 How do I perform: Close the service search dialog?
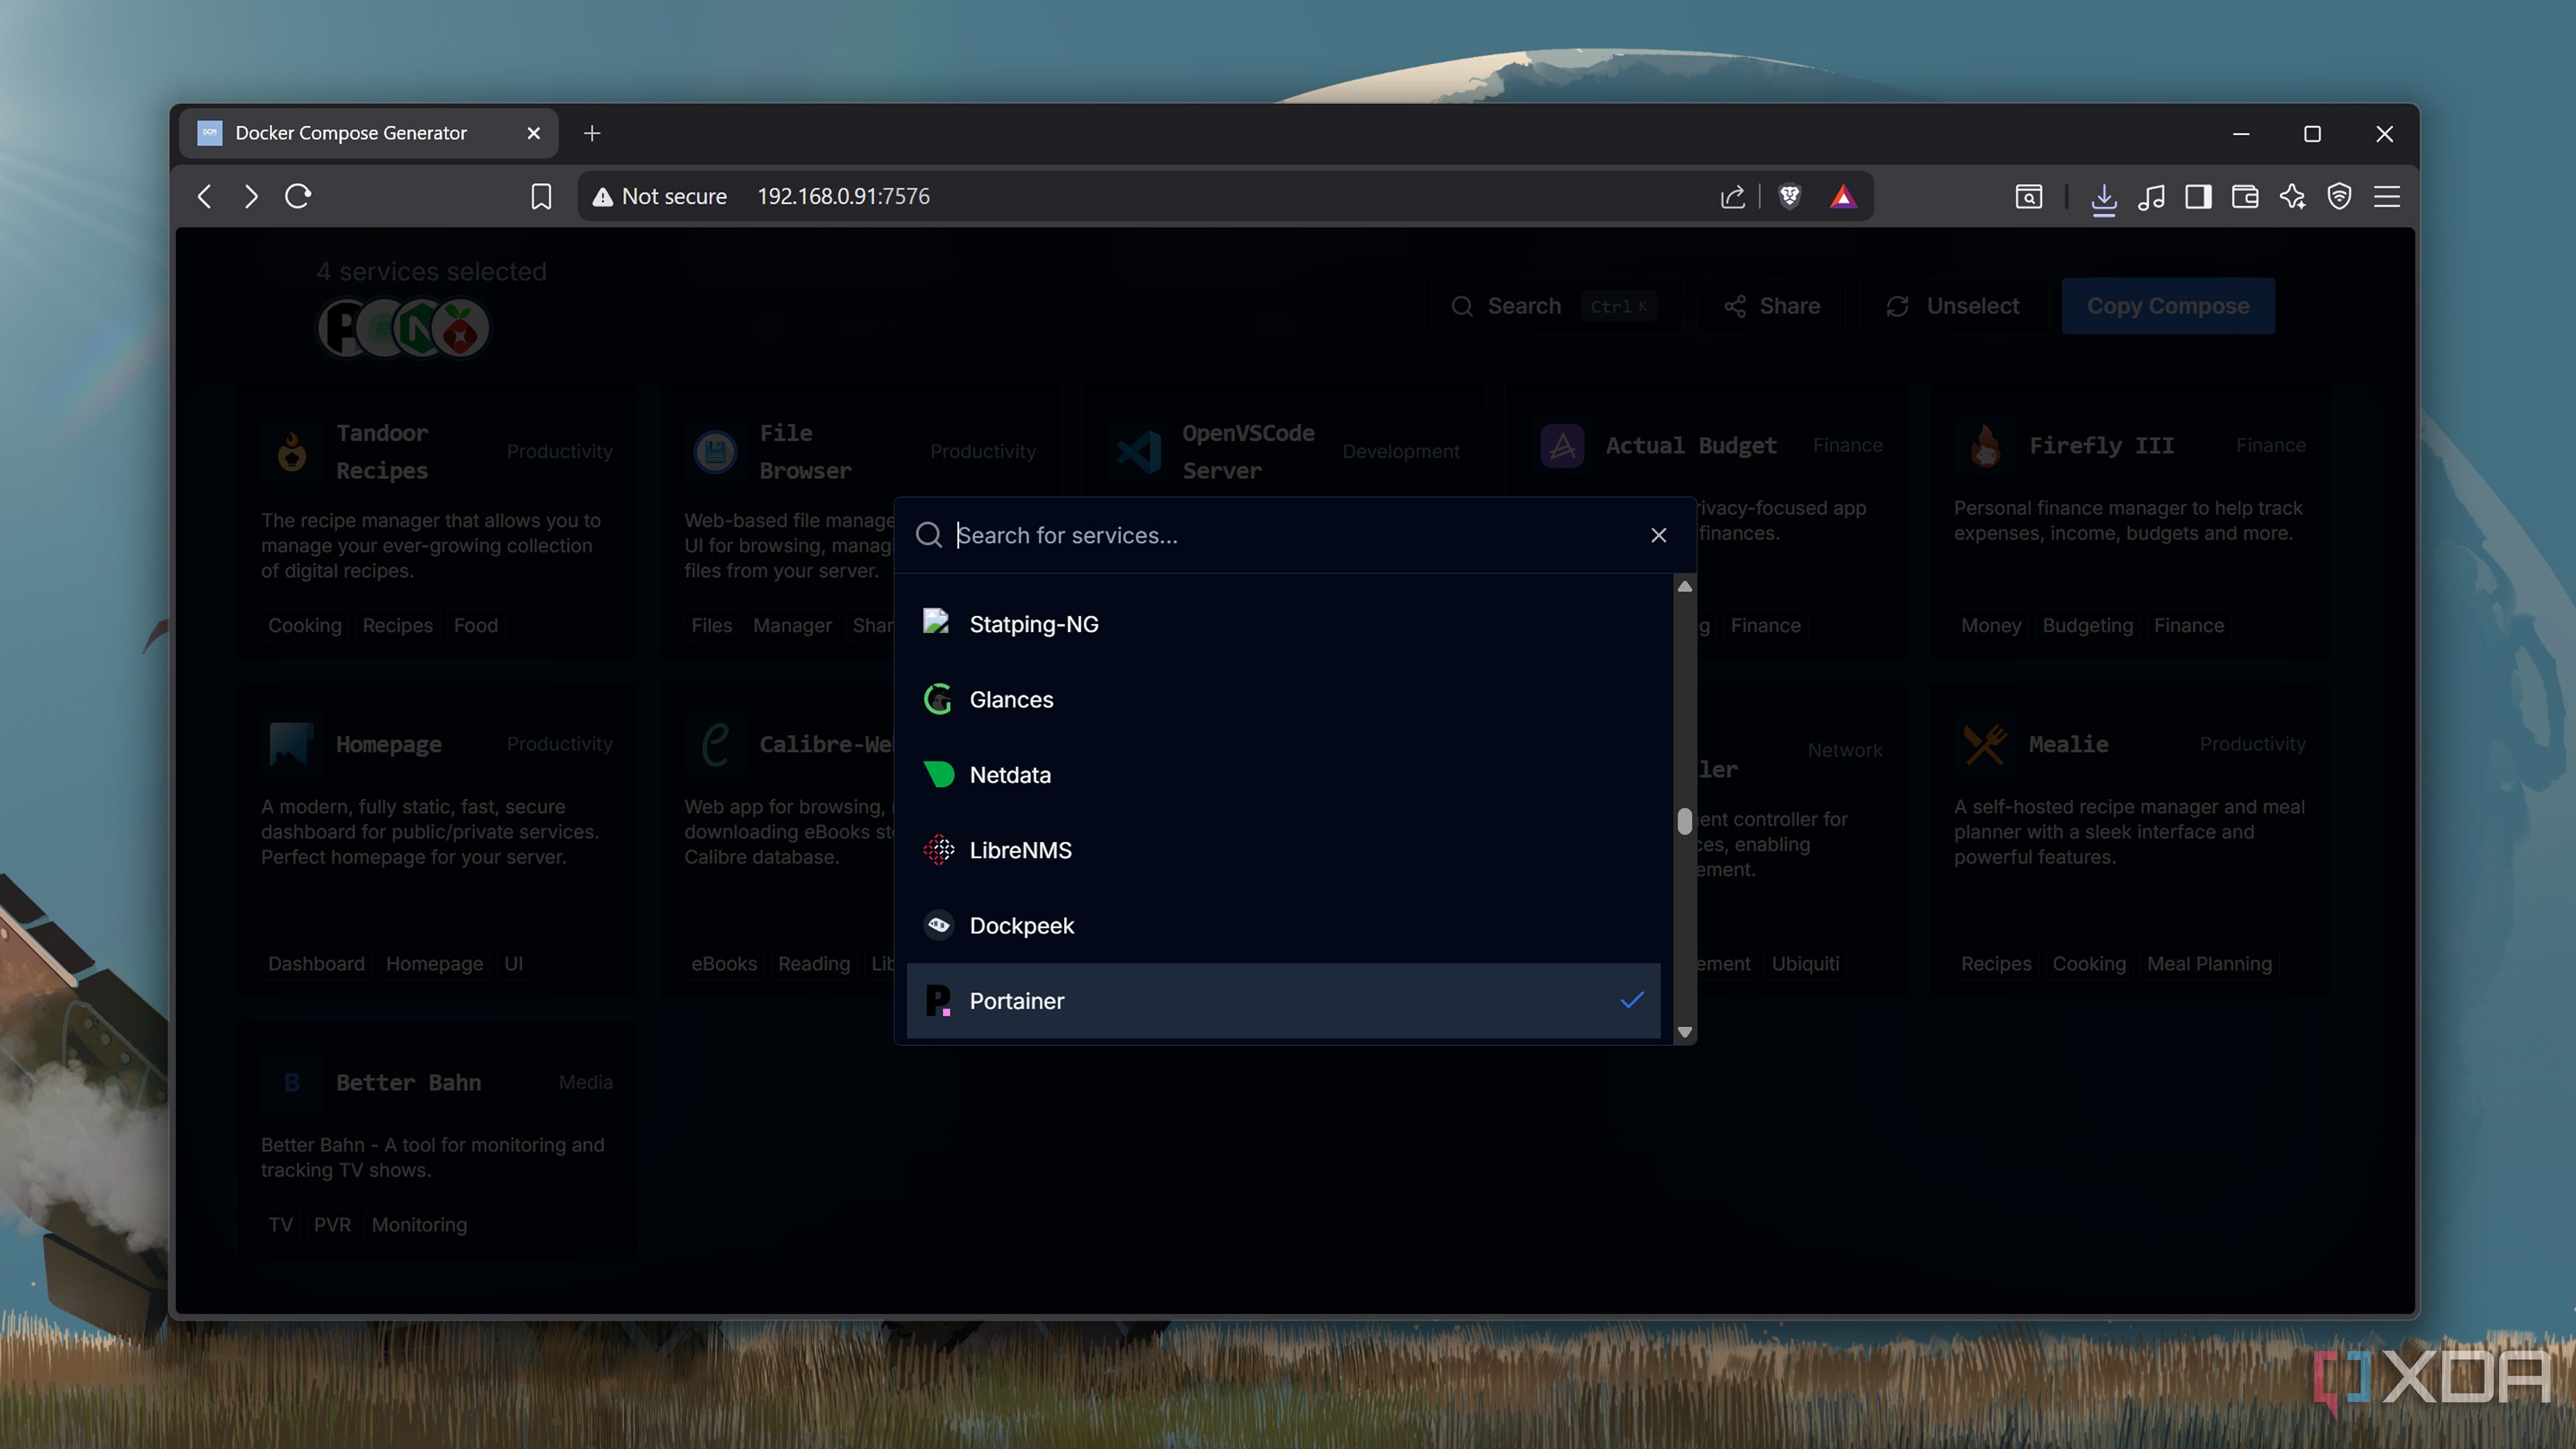tap(1659, 535)
